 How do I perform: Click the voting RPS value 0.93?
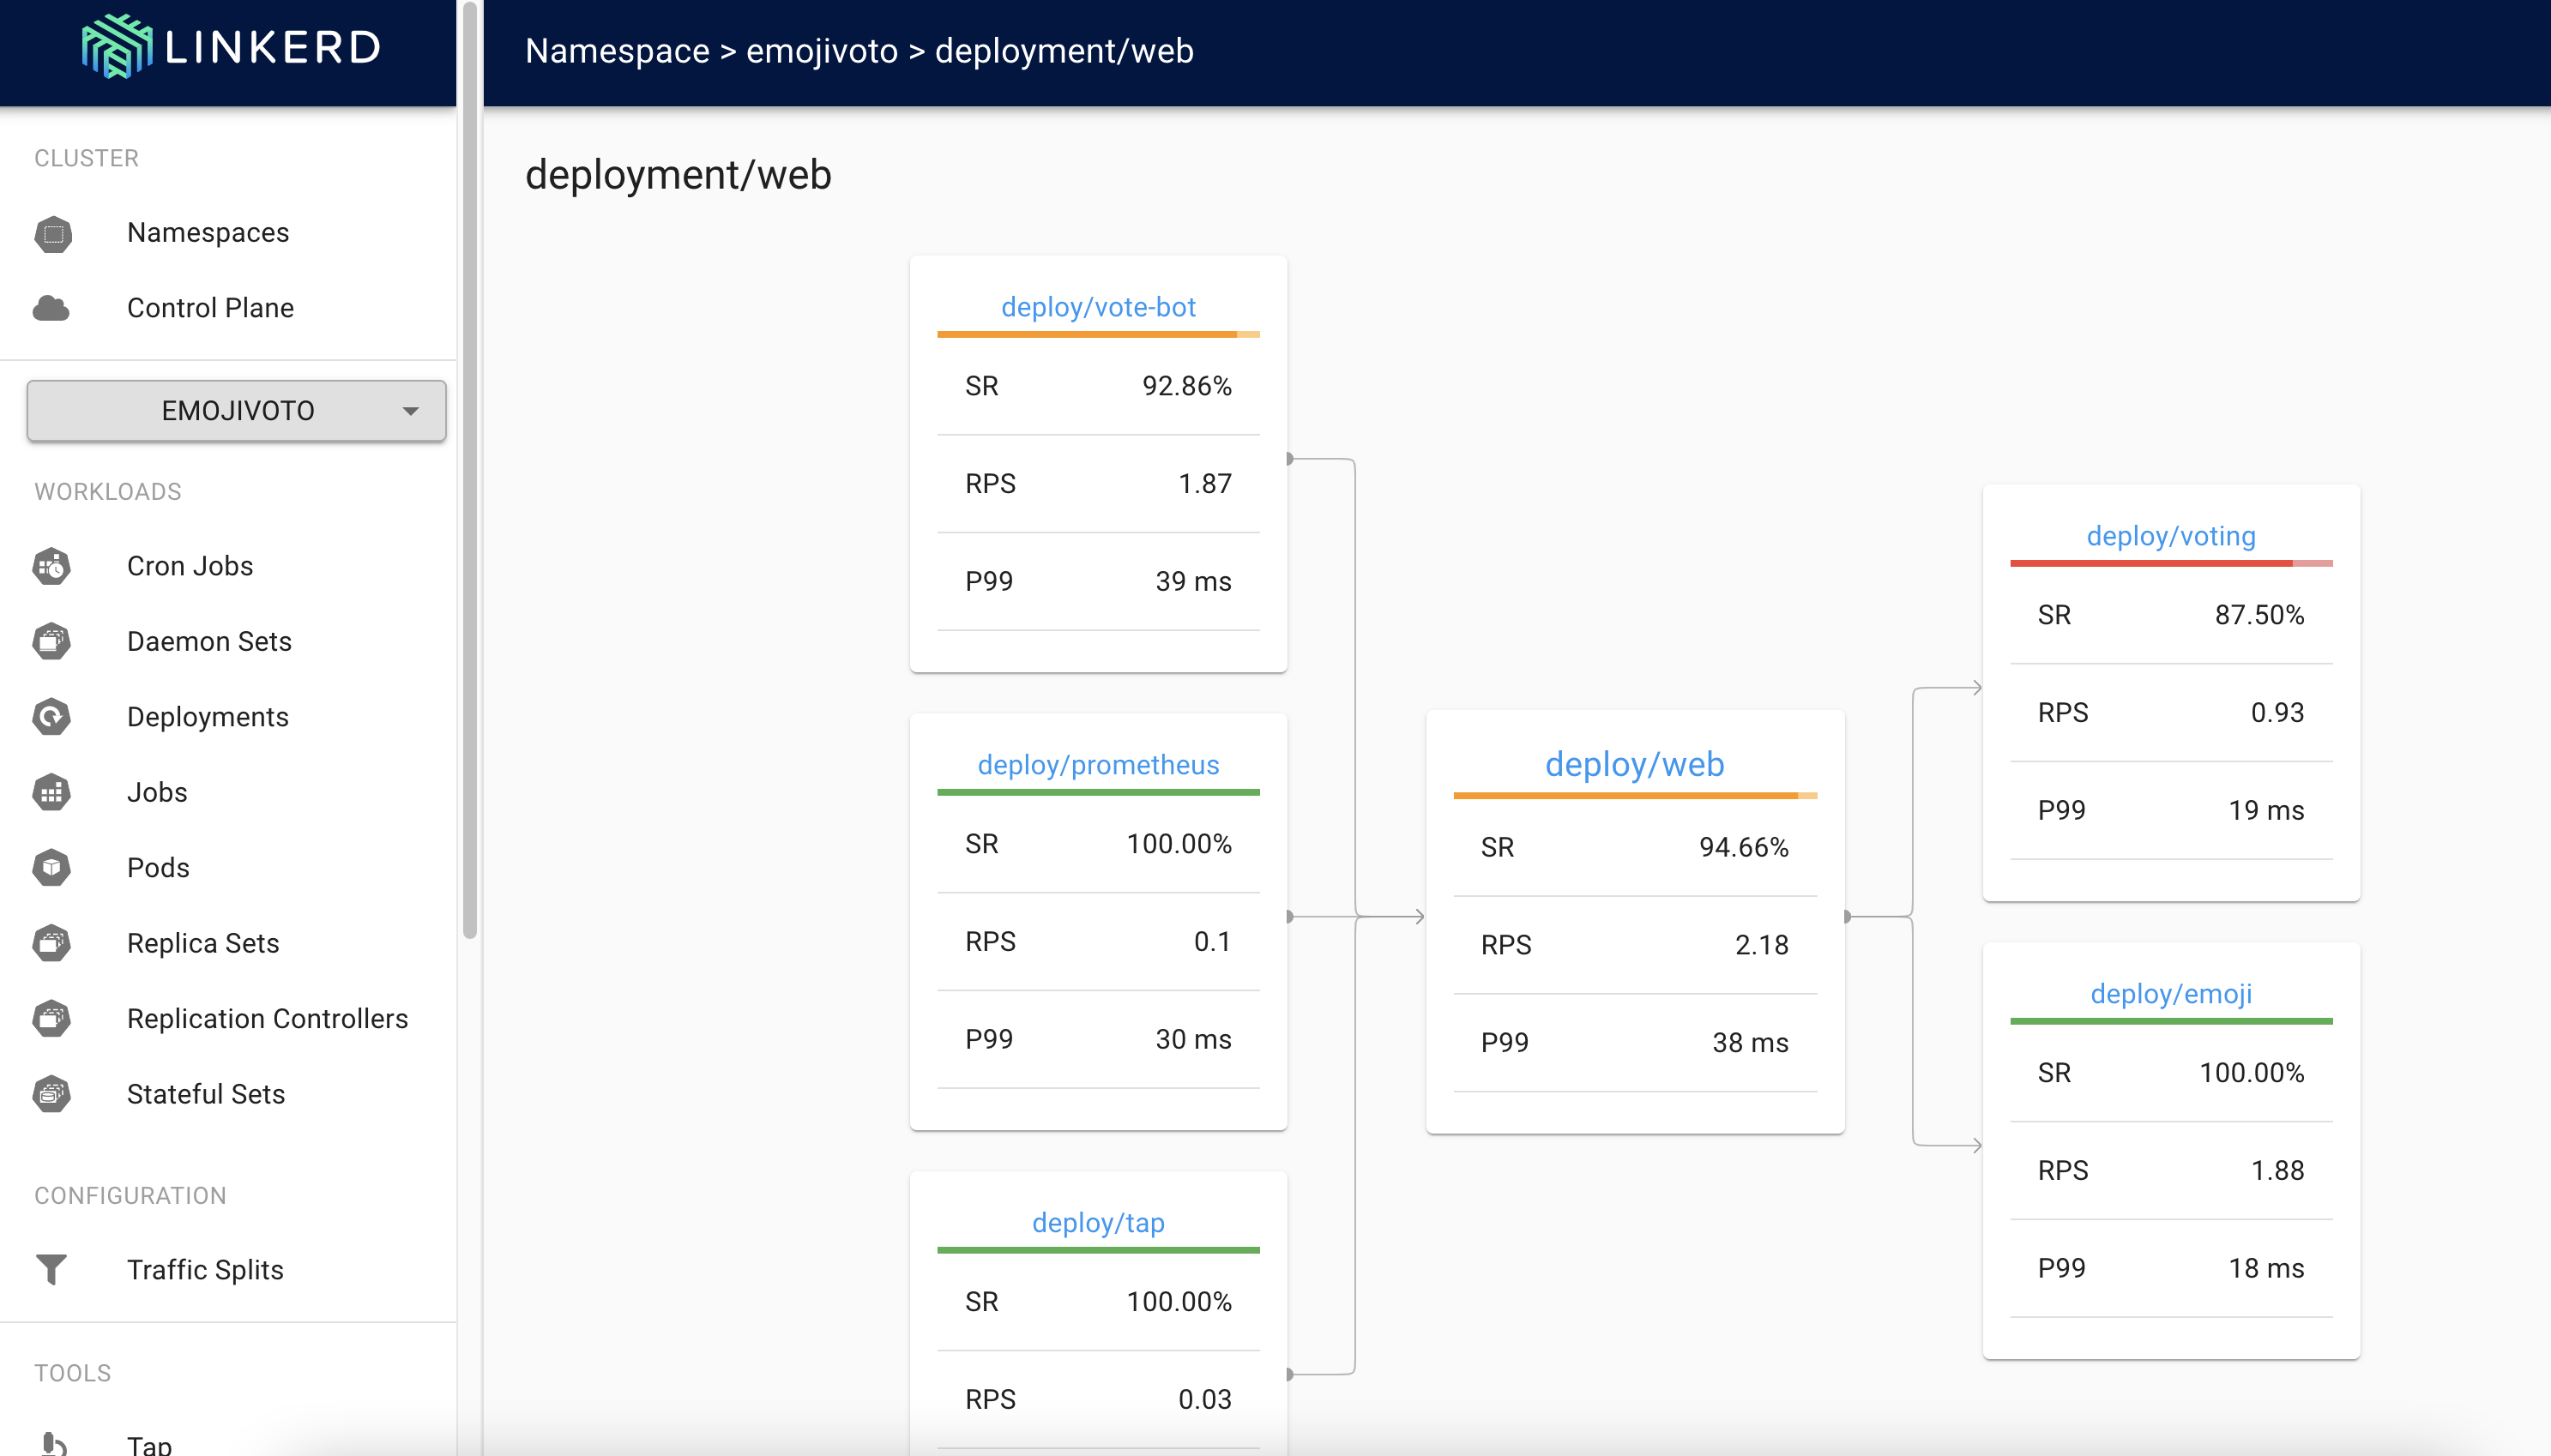tap(2278, 713)
